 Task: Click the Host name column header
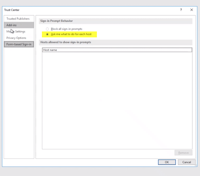point(117,50)
